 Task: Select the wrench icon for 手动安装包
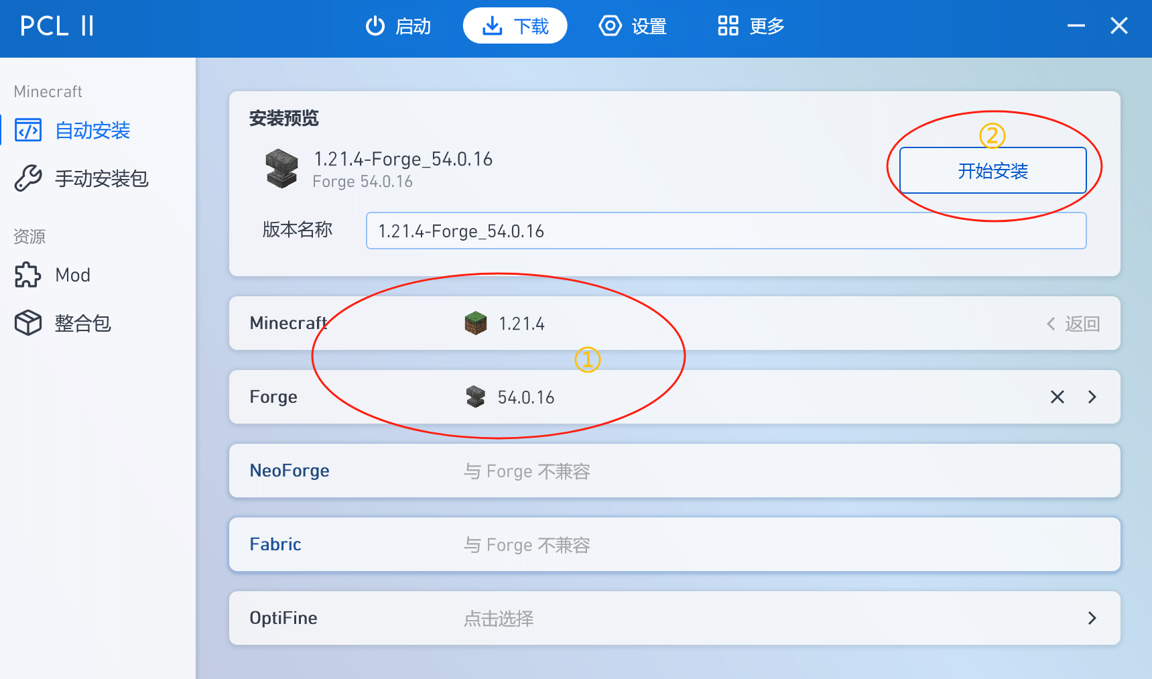click(x=28, y=178)
